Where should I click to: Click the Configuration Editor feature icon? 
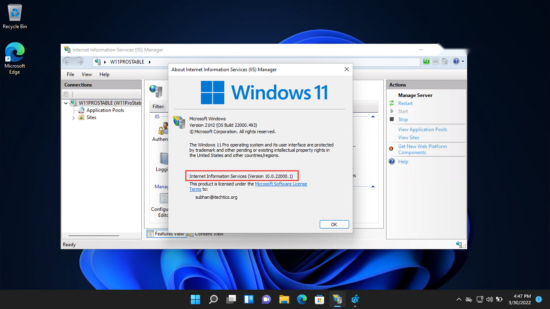[x=163, y=198]
